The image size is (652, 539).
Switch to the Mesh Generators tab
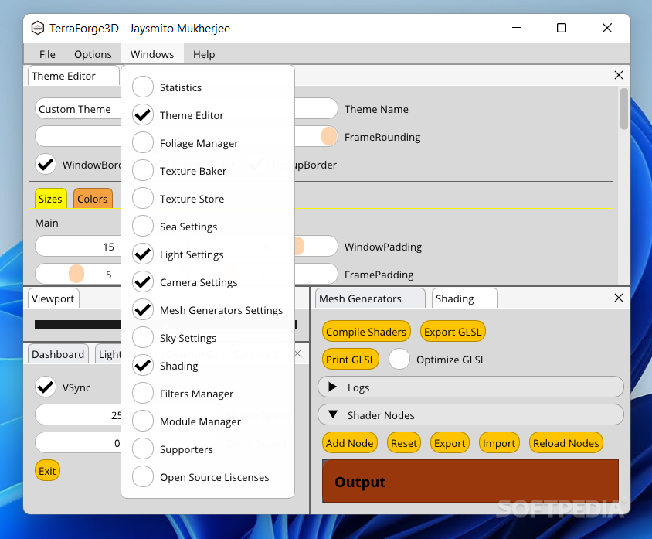pyautogui.click(x=370, y=298)
